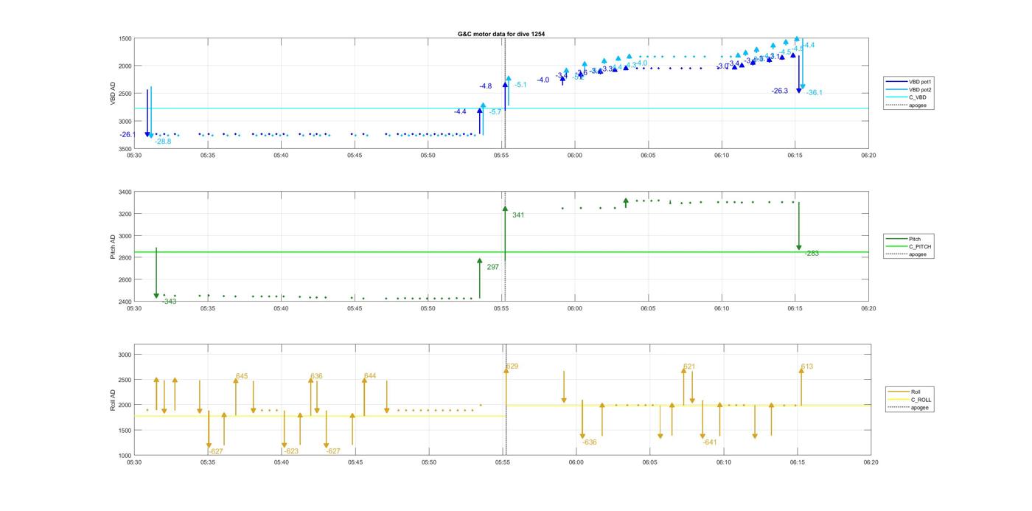Screen dimensions: 1032x511
Task: Click the -283 pitch data label
Action: coord(812,254)
